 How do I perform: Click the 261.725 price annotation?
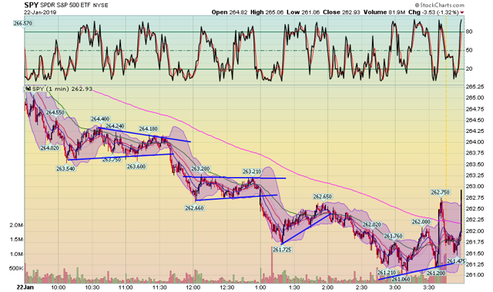click(x=282, y=249)
